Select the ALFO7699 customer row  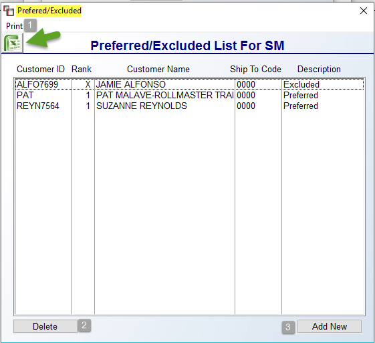[189, 84]
